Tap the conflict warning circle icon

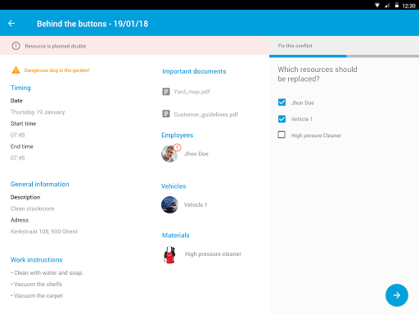point(16,46)
